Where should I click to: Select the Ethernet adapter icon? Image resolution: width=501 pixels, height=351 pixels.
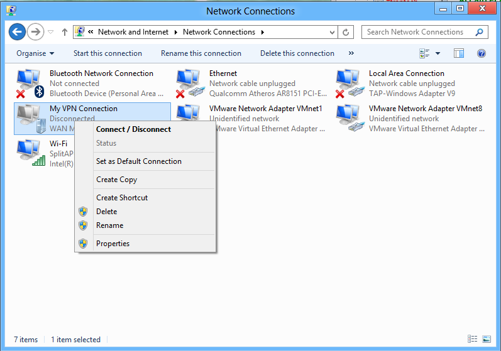[189, 84]
